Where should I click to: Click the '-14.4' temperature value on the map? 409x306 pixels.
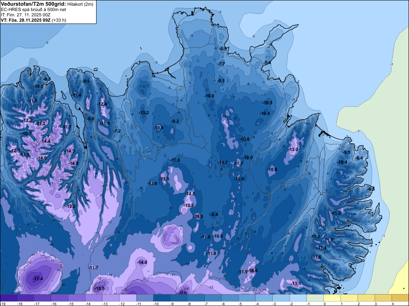pos(46,141)
